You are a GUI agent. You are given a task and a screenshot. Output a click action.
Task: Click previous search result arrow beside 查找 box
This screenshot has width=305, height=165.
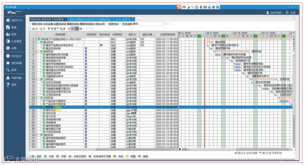click(165, 24)
